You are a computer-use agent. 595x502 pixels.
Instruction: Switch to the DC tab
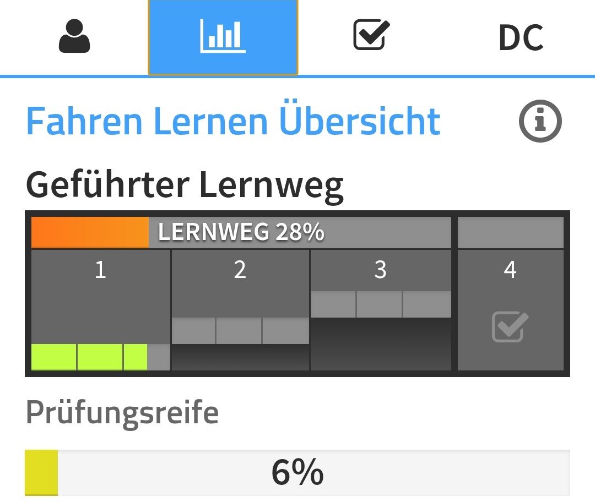[521, 38]
